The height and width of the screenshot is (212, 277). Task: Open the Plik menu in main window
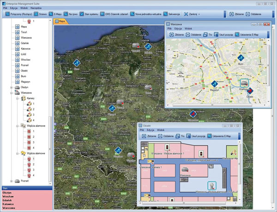coord(5,8)
